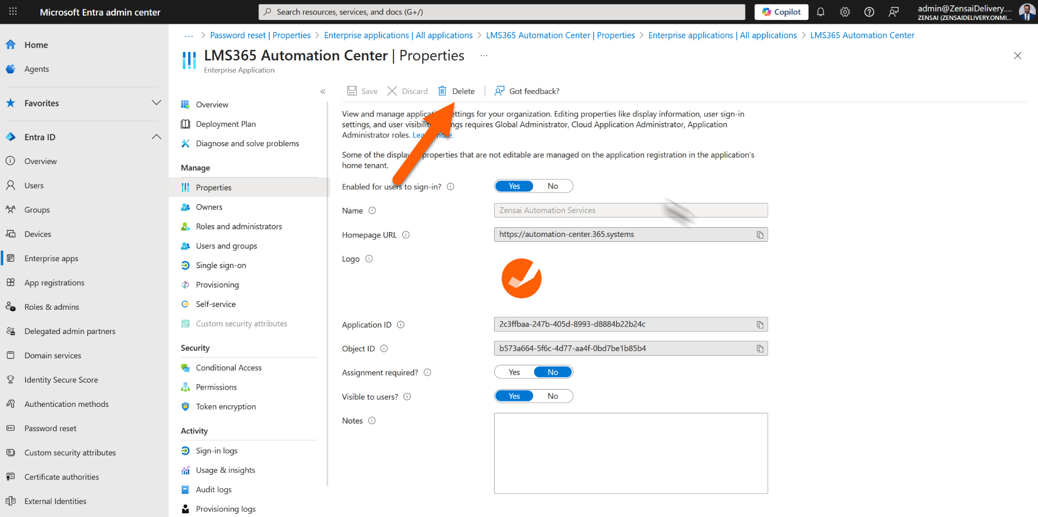Copy the Object ID value

point(760,349)
